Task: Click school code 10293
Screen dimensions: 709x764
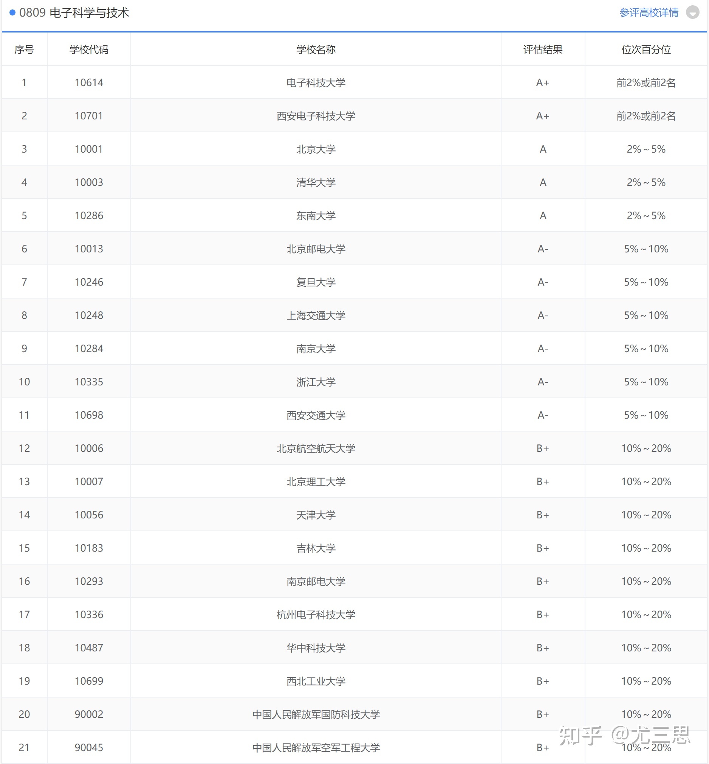Action: point(89,581)
